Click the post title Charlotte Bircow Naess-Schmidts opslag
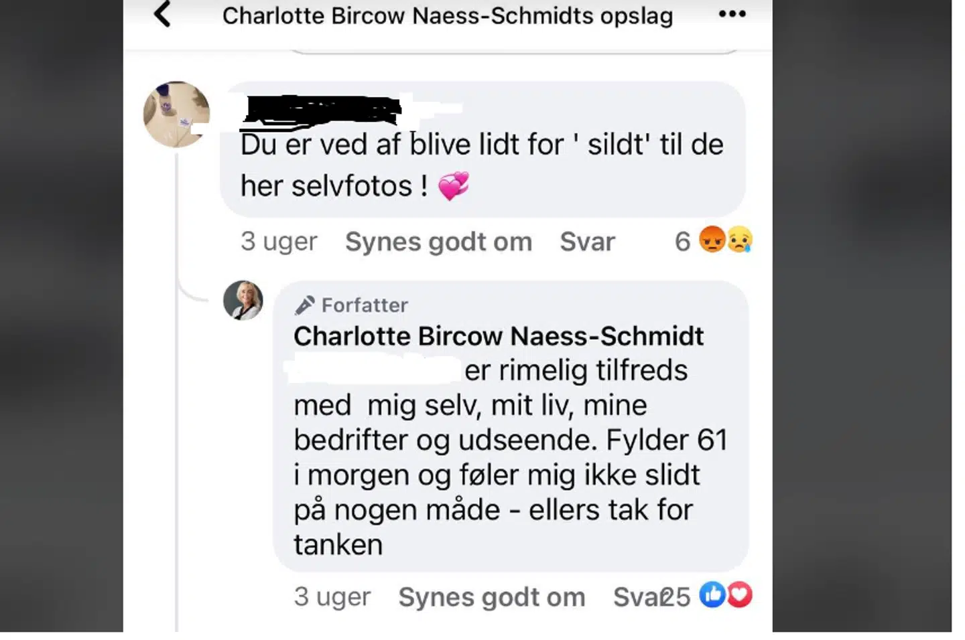Screen dimensions: 965x640 (448, 15)
